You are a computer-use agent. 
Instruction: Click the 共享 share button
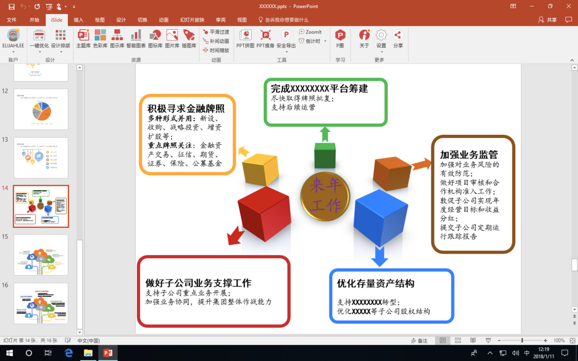click(x=547, y=20)
